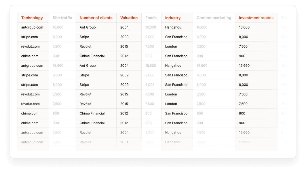The width and height of the screenshot is (306, 173).
Task: Select London in the third row
Action: point(171,46)
